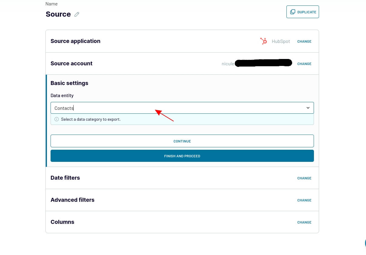The height and width of the screenshot is (255, 366).
Task: Click the Columns heading
Action: point(62,222)
